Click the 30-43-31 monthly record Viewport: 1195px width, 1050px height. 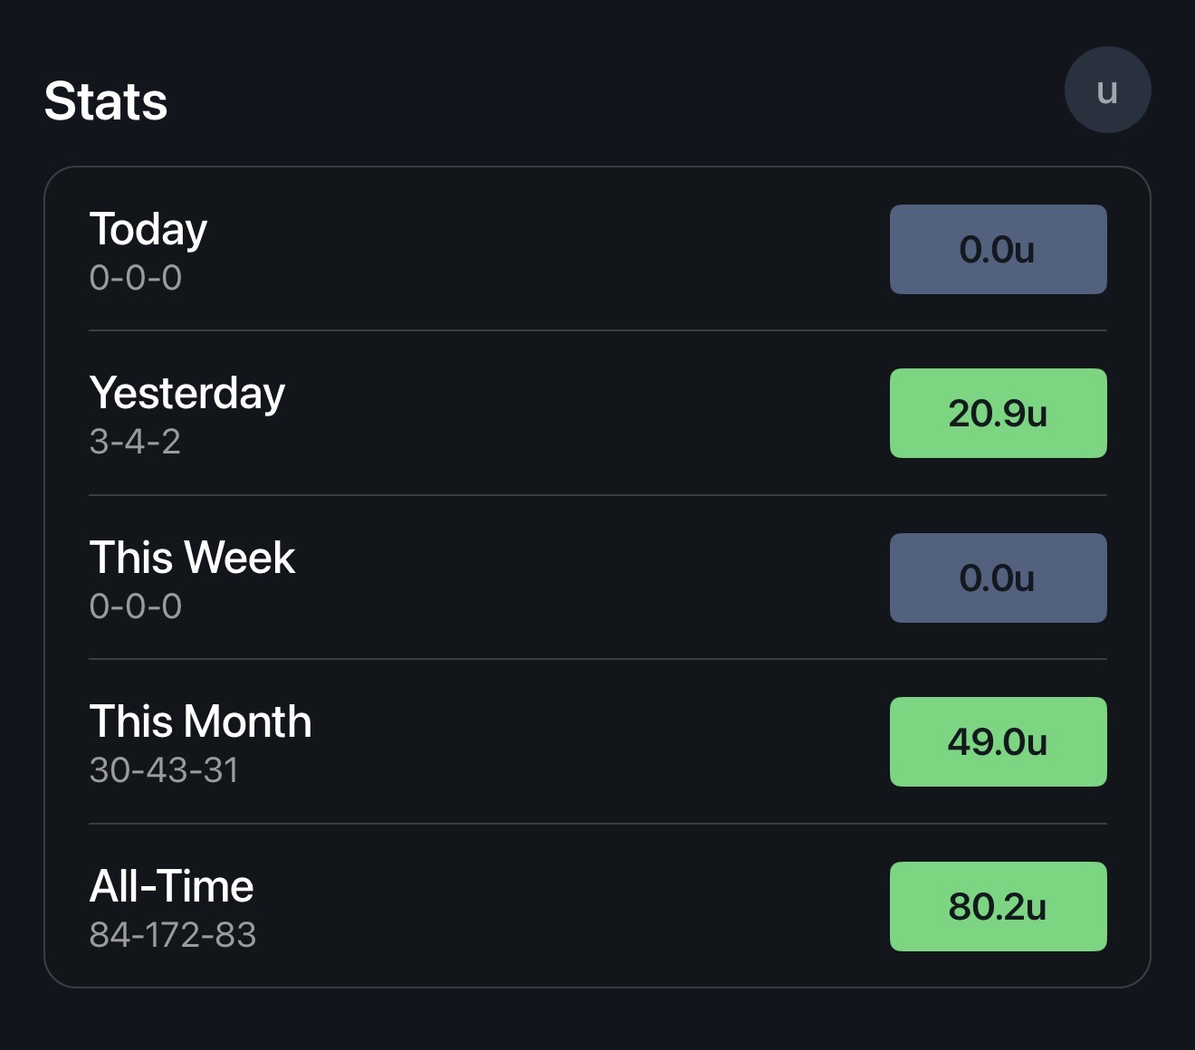(164, 770)
